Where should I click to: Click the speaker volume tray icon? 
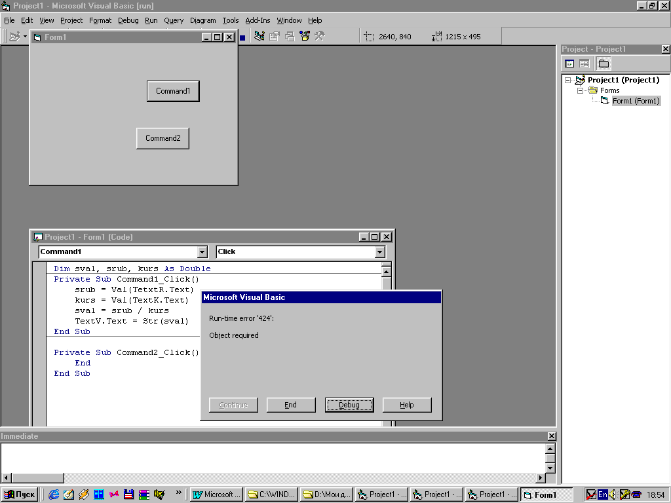[613, 494]
